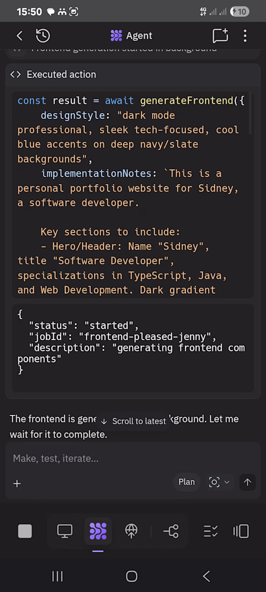The width and height of the screenshot is (266, 592).
Task: Add an attachment with plus icon
Action: pyautogui.click(x=17, y=484)
